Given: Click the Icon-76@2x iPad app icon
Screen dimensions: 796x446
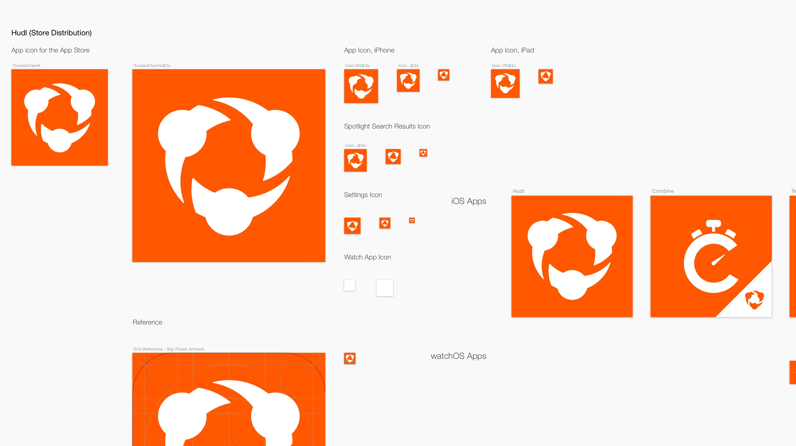Looking at the screenshot, I should click(x=505, y=84).
